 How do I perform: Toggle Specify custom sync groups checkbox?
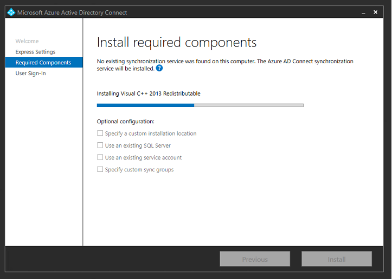[x=100, y=170]
